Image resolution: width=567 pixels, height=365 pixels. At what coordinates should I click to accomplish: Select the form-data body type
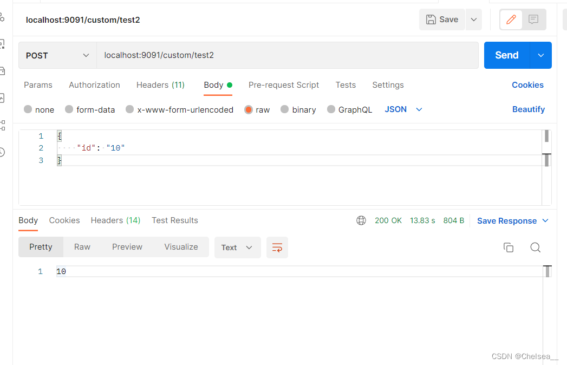tap(90, 109)
